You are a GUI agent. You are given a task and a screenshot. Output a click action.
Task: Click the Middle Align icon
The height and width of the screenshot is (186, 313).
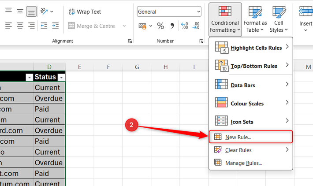pos(20,11)
